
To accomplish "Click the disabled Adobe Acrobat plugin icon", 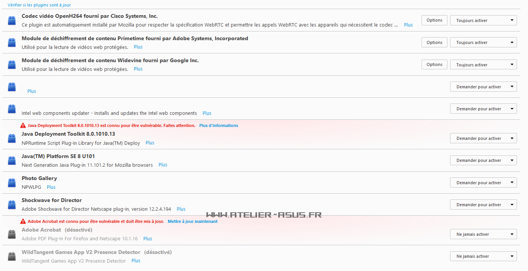I will 12,234.
